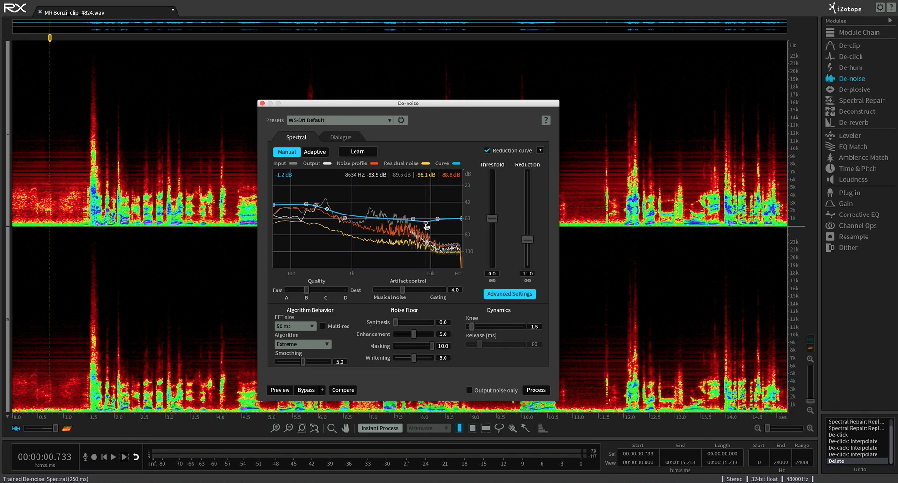Switch to the Dialogue tab
The width and height of the screenshot is (898, 483).
pos(341,137)
